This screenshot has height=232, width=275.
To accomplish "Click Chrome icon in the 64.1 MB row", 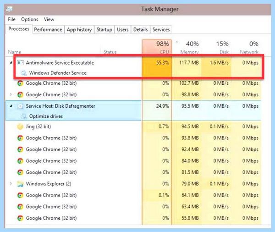I will (20, 195).
